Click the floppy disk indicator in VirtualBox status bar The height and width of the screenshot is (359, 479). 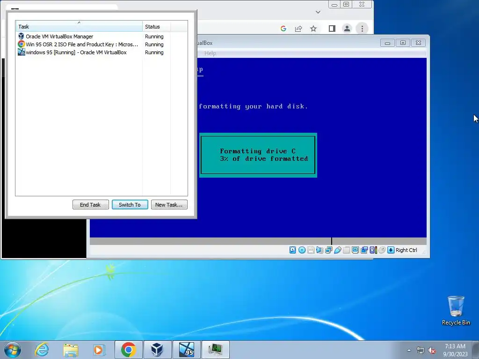click(311, 250)
